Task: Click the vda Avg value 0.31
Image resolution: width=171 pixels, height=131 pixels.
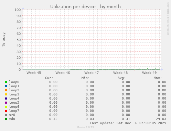Action: [x=126, y=119]
